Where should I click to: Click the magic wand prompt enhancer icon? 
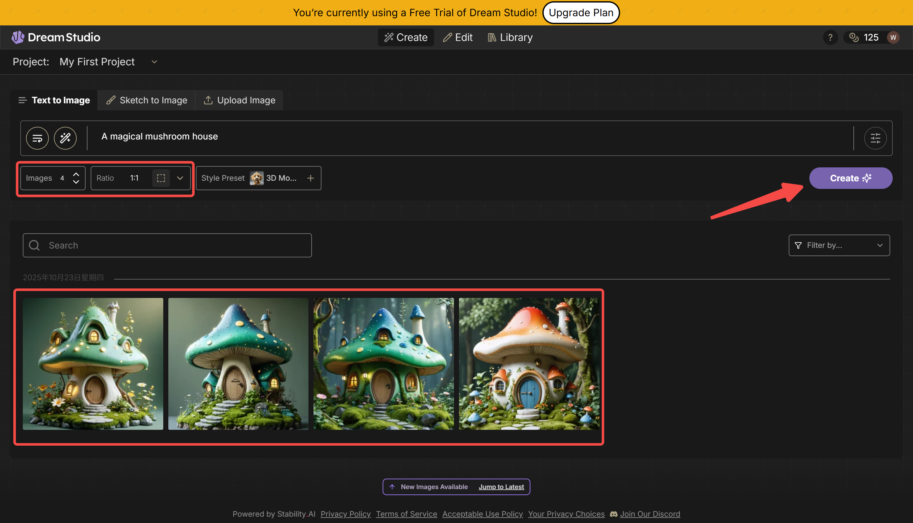coord(65,138)
